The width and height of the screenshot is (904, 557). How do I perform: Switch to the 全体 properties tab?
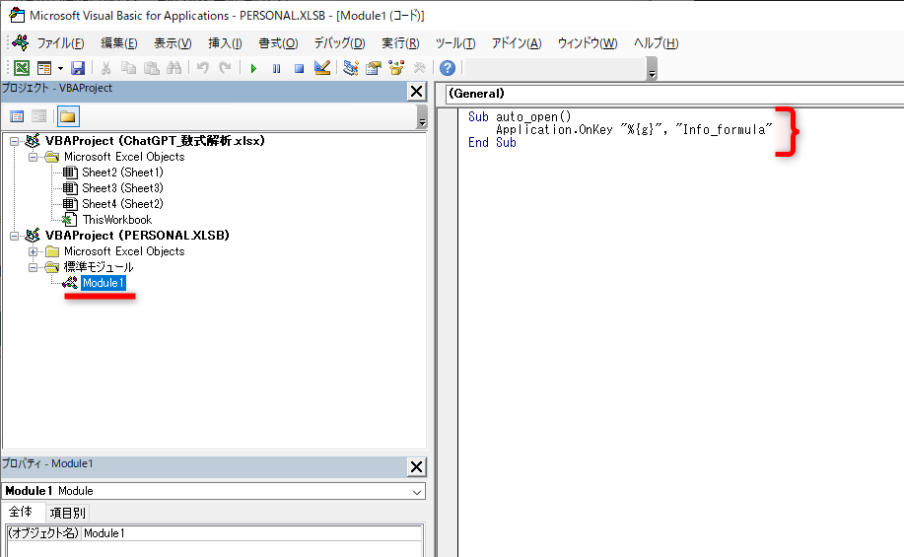click(21, 512)
